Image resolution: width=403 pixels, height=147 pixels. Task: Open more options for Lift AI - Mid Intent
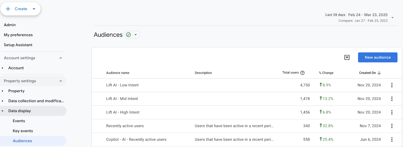(392, 99)
